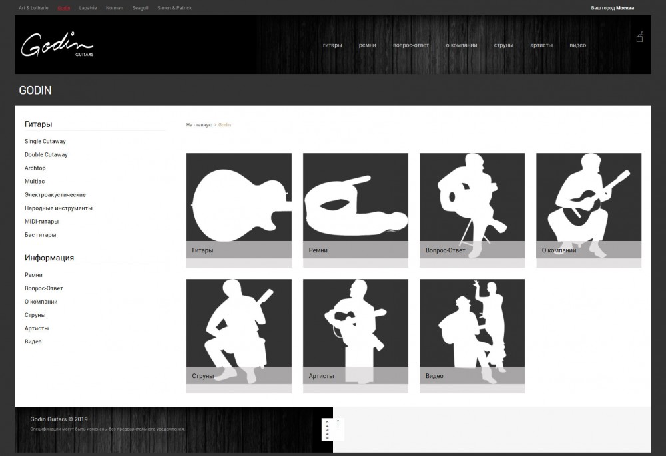Viewport: 666px width, 456px height.
Task: Open видео in header menu
Action: click(577, 45)
